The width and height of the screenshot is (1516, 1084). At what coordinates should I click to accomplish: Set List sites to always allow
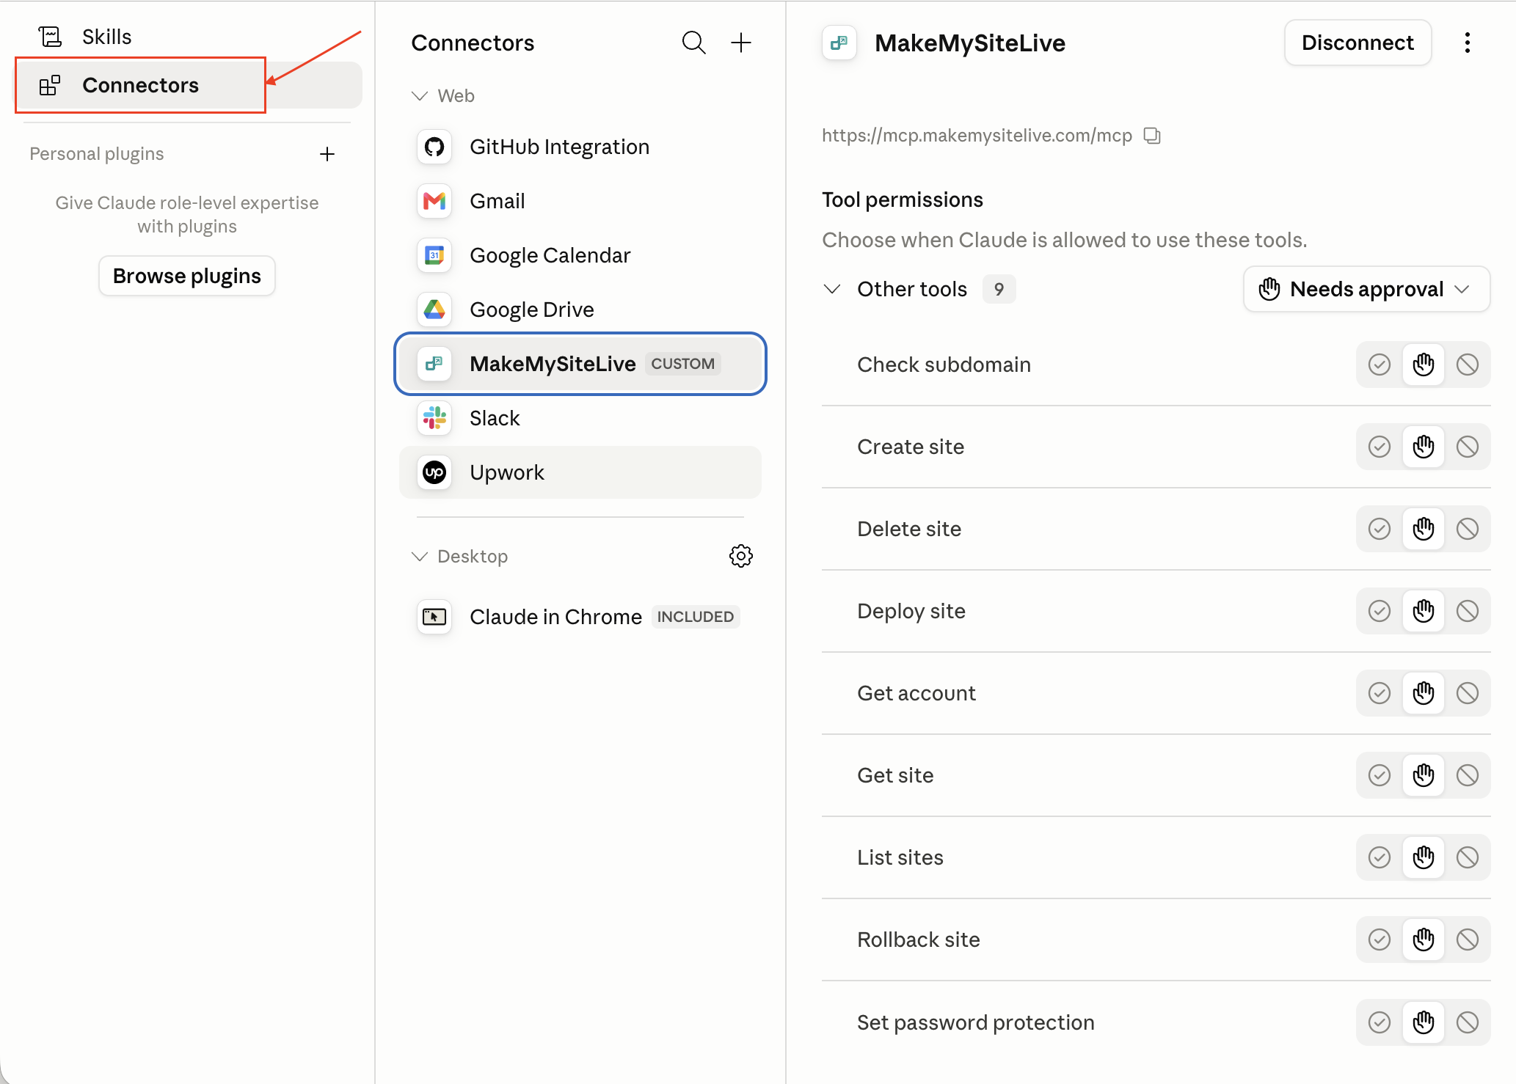point(1380,857)
